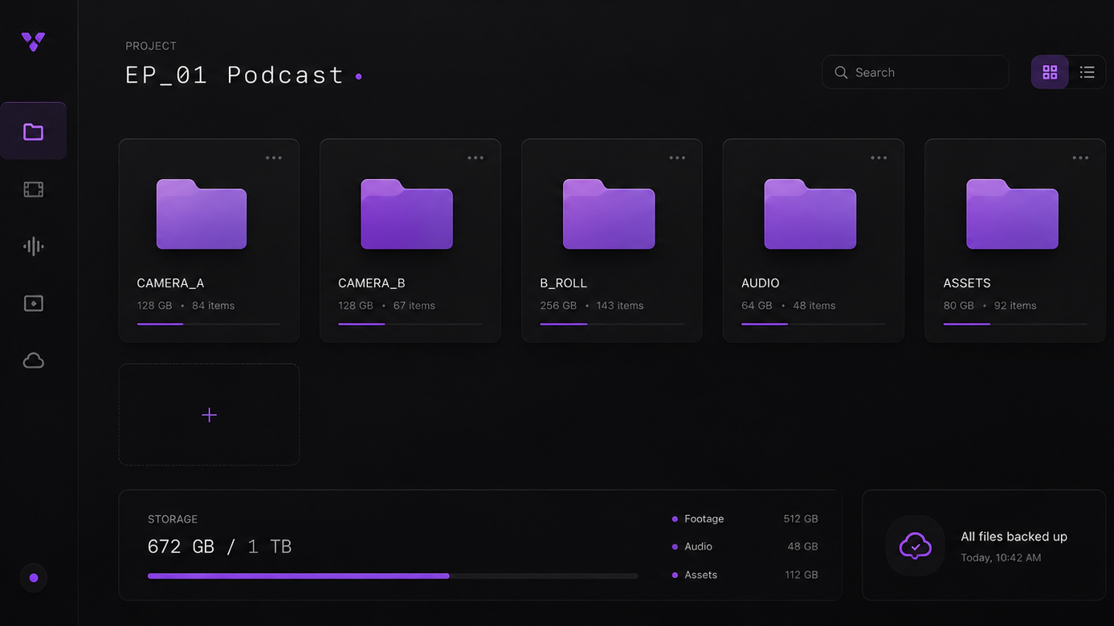Viewport: 1114px width, 626px height.
Task: Click the backup cloud checkmark icon
Action: pos(915,546)
